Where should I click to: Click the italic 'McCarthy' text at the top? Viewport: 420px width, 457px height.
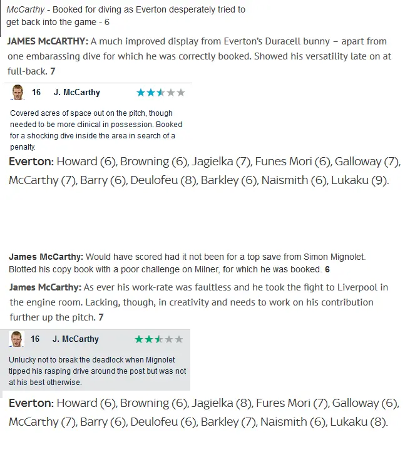(24, 10)
